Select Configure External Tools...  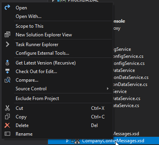[x=57, y=53]
